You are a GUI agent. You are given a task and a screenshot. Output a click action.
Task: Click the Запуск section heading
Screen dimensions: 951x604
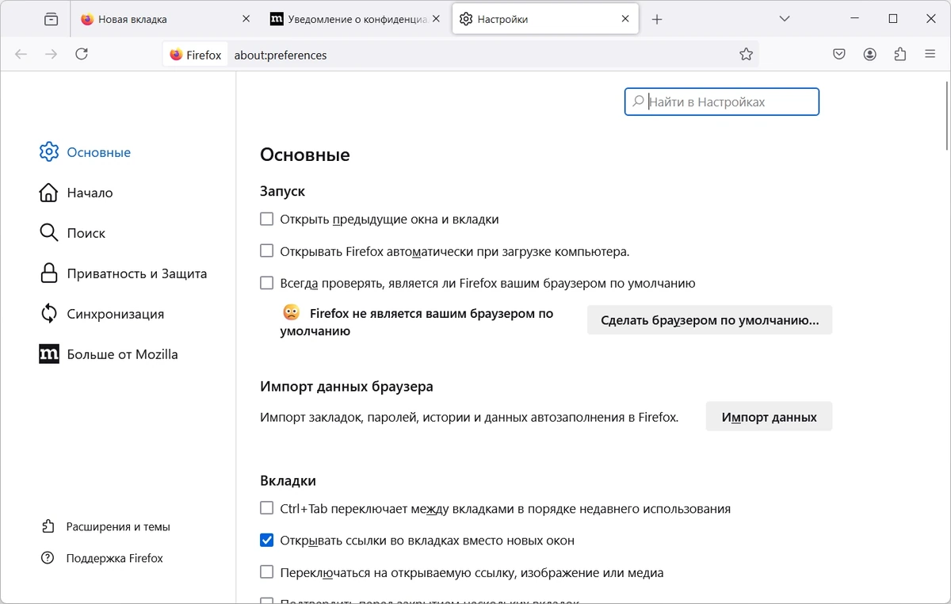pyautogui.click(x=282, y=191)
